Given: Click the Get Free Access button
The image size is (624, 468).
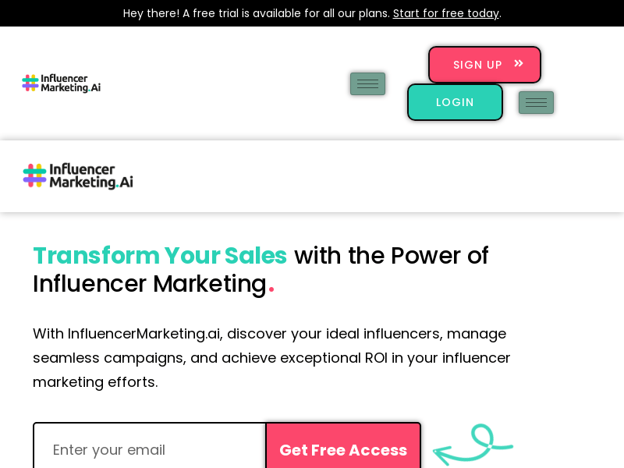Looking at the screenshot, I should point(343,449).
